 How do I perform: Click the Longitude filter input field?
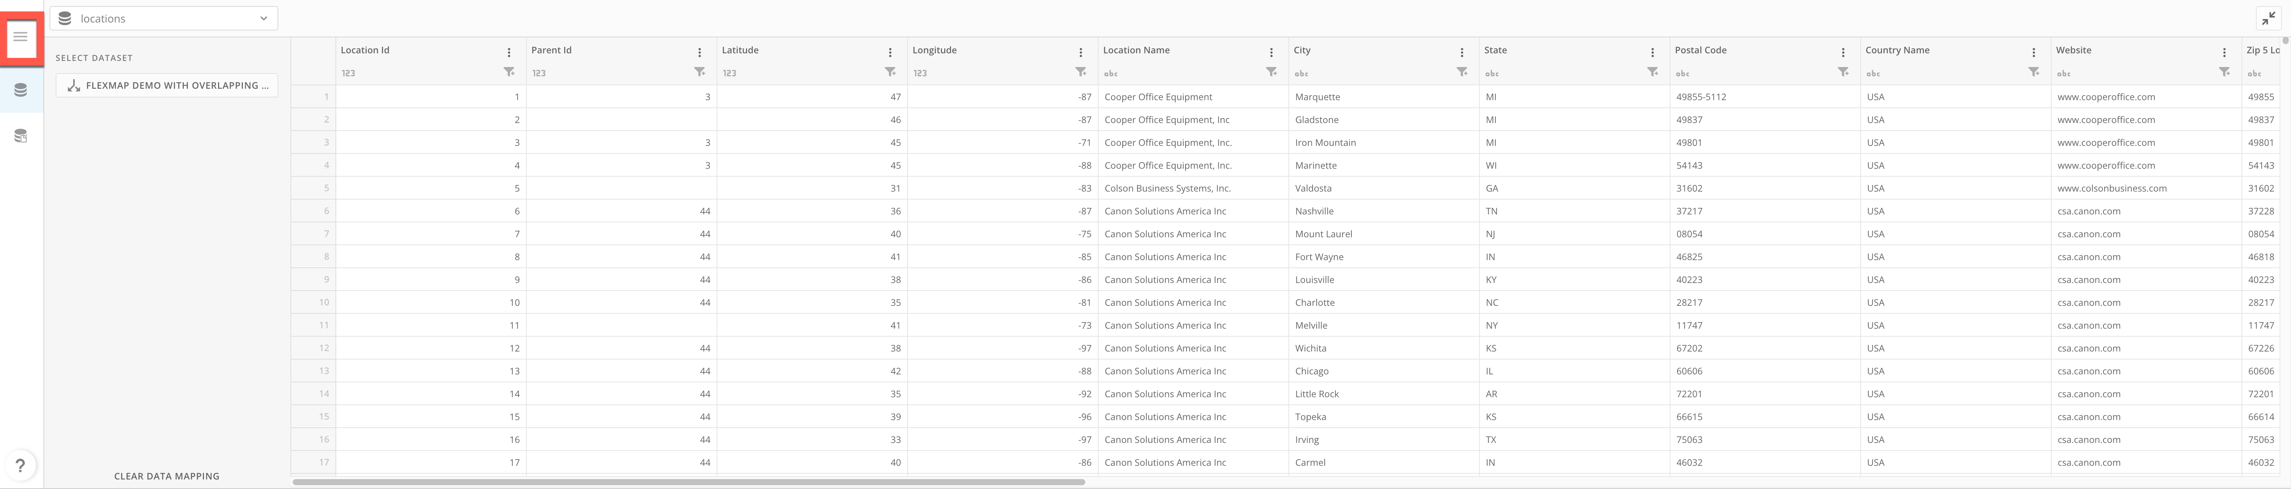[987, 73]
